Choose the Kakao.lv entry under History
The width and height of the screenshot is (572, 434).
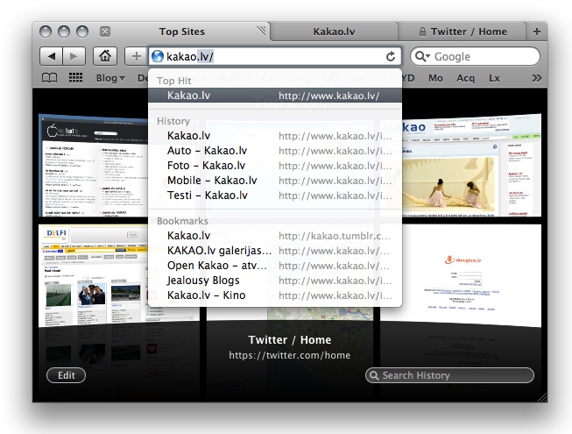[275, 136]
